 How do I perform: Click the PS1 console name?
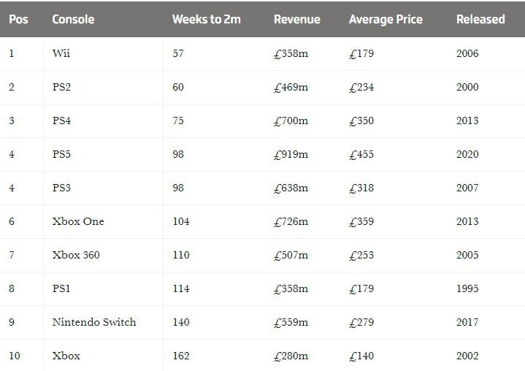(61, 288)
